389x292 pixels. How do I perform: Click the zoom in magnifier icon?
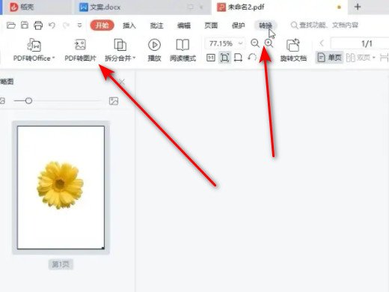tap(269, 43)
